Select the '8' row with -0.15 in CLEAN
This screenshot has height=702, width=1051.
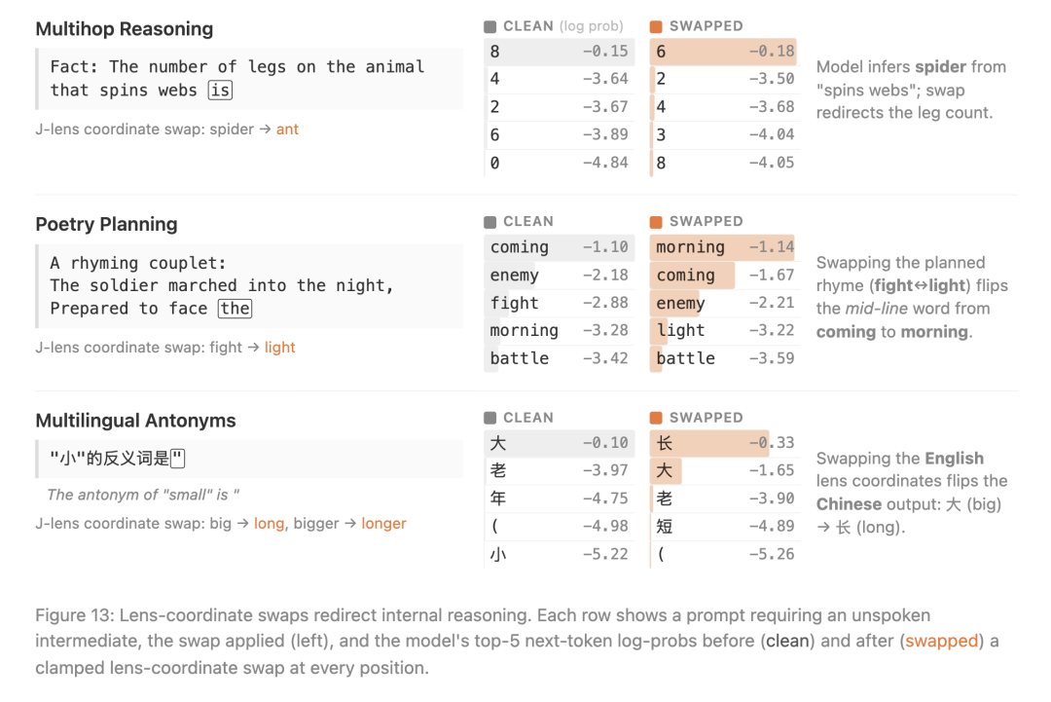coord(559,52)
